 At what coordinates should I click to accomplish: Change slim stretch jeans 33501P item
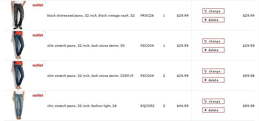click(213, 71)
